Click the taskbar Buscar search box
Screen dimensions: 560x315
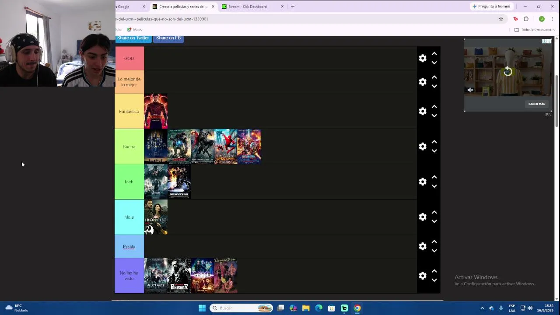click(x=241, y=308)
